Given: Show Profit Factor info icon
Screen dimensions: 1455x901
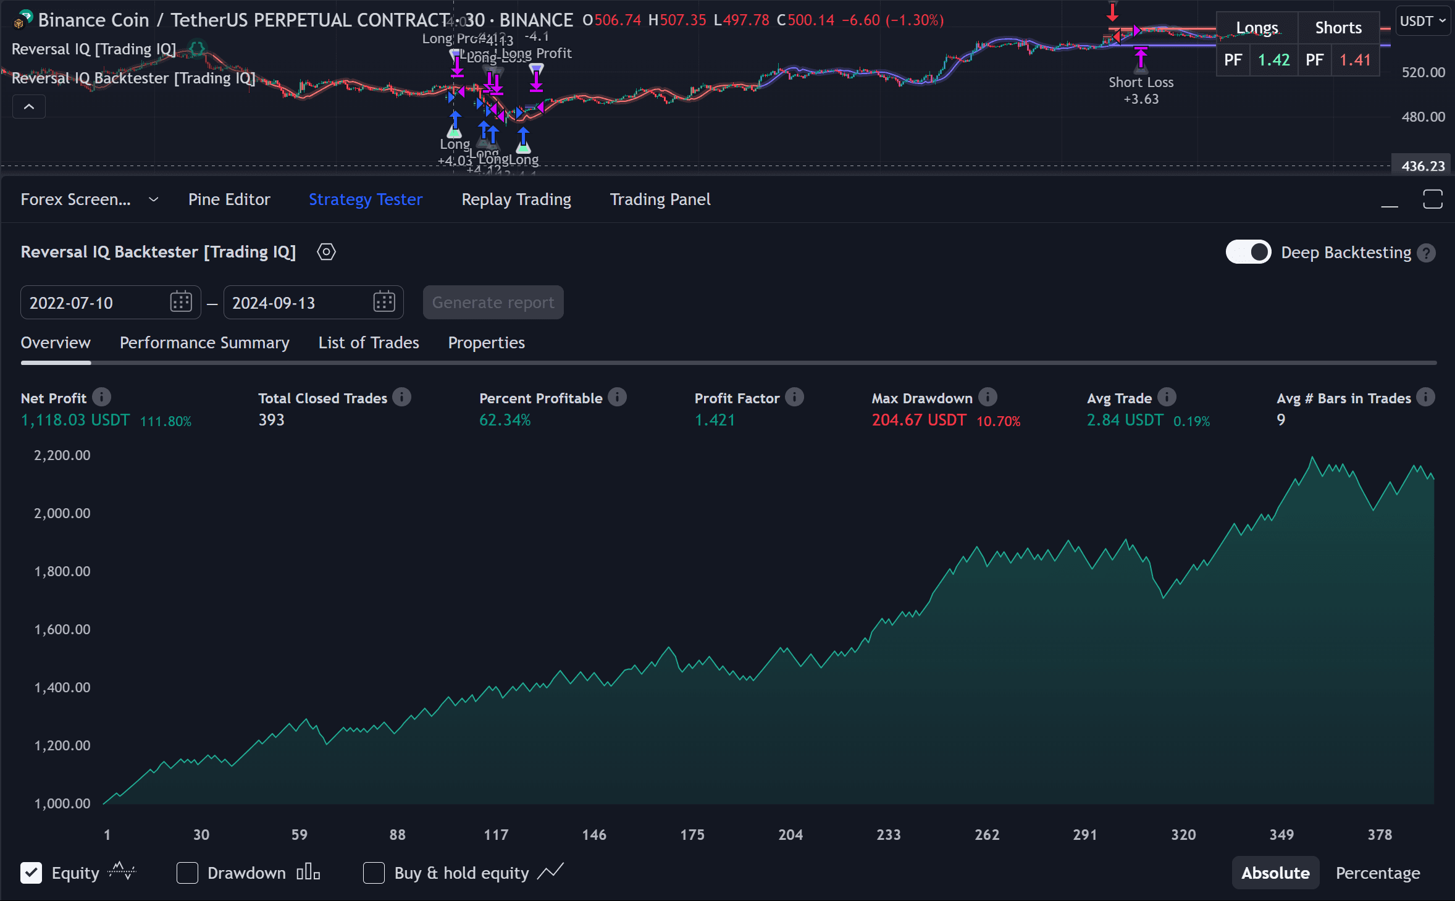Looking at the screenshot, I should coord(795,397).
